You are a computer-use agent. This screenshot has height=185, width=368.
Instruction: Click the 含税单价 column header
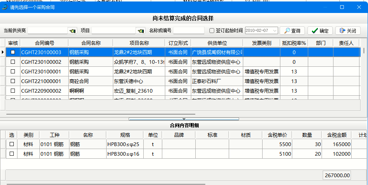pos(277,135)
